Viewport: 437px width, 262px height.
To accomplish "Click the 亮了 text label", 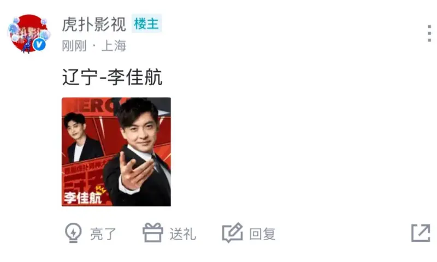I will pos(103,234).
